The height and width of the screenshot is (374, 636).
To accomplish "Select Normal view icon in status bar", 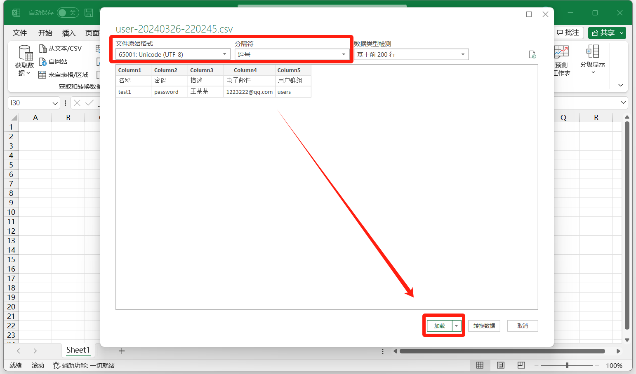I will point(480,365).
